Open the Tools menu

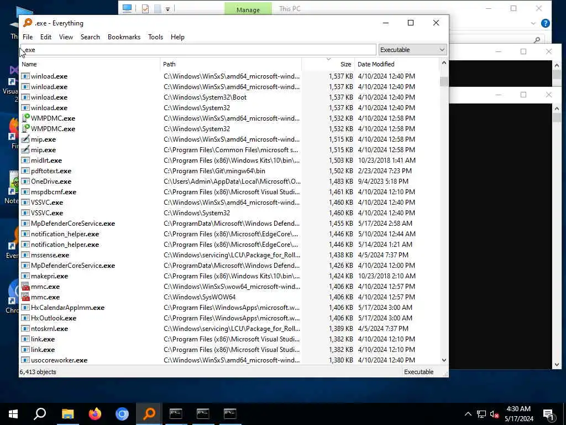pos(155,37)
